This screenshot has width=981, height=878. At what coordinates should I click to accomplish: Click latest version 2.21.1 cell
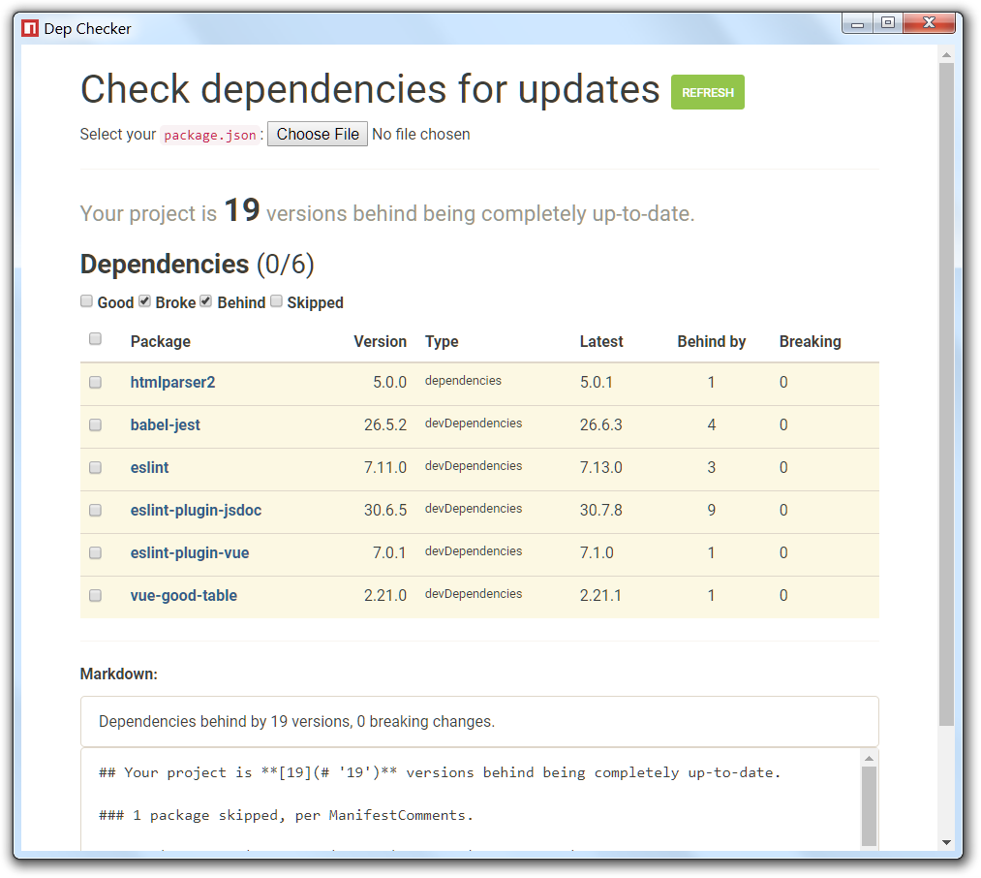coord(600,595)
